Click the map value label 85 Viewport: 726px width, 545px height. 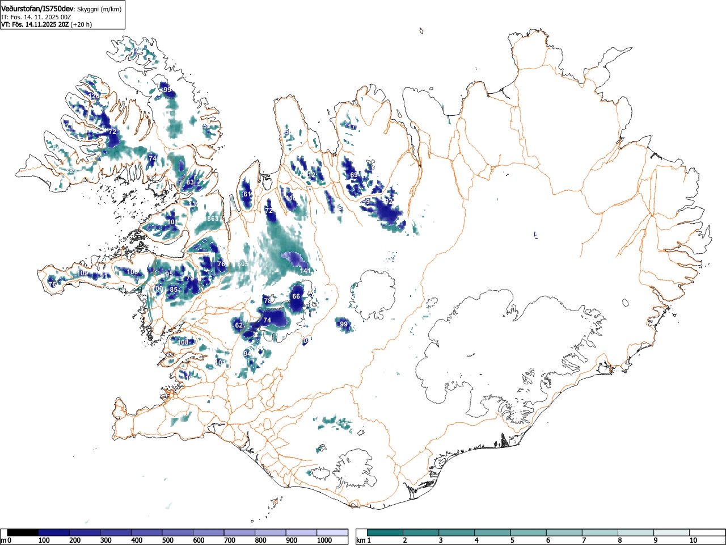point(174,290)
